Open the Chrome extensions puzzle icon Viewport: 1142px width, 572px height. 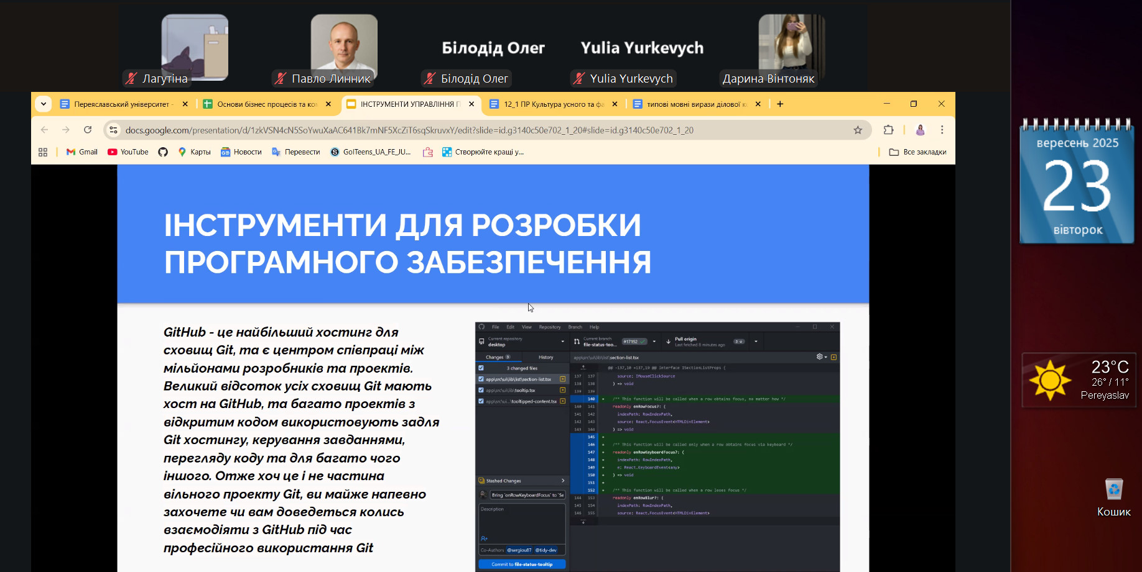click(888, 130)
